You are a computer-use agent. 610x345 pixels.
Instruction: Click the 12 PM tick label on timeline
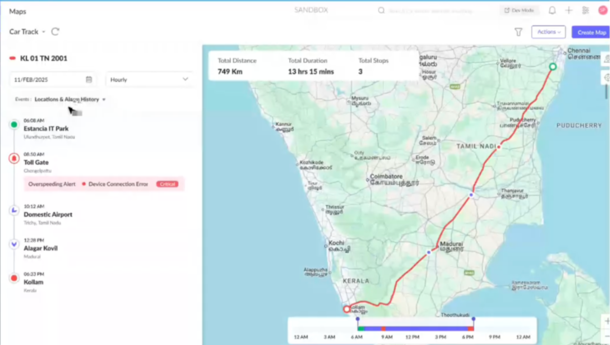point(412,337)
